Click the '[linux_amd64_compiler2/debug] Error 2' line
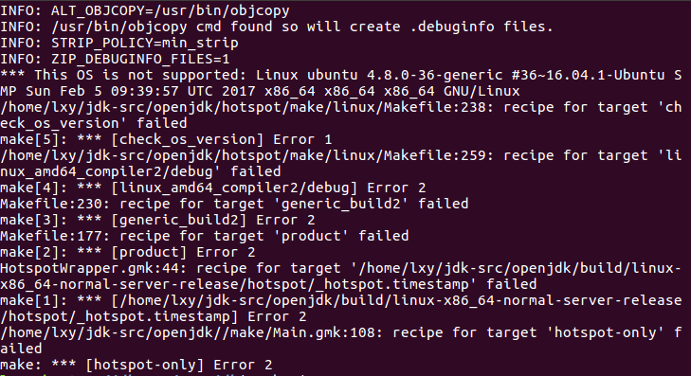691x376 pixels. click(x=213, y=188)
